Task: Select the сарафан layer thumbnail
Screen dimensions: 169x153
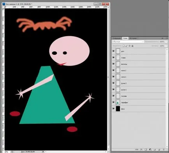Action: point(118,103)
